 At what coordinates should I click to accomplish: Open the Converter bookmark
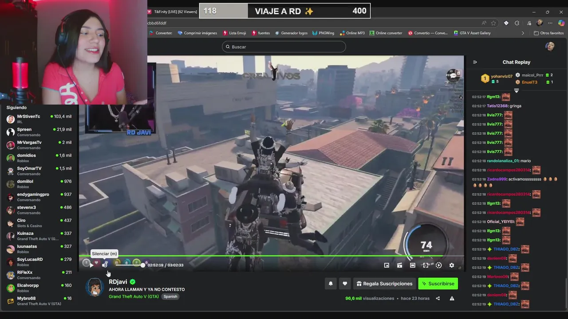[161, 33]
